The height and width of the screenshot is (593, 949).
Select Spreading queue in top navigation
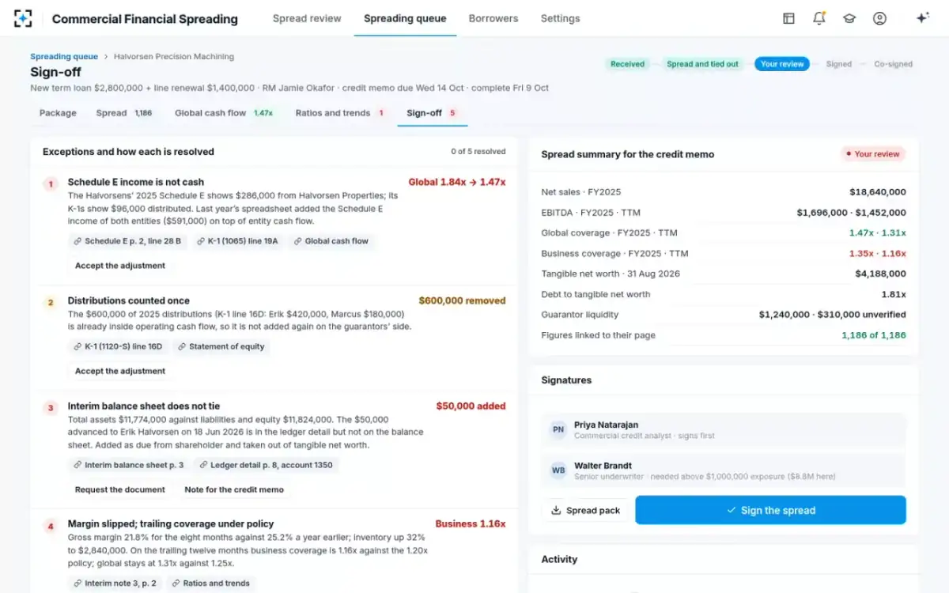[405, 18]
